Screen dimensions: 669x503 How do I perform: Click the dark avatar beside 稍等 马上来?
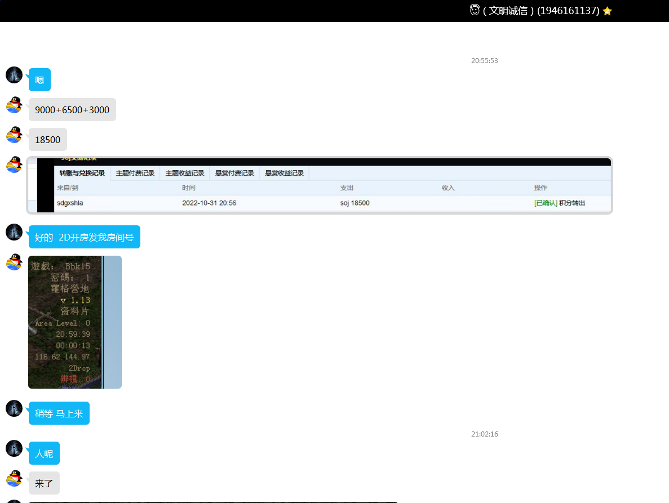pyautogui.click(x=14, y=408)
